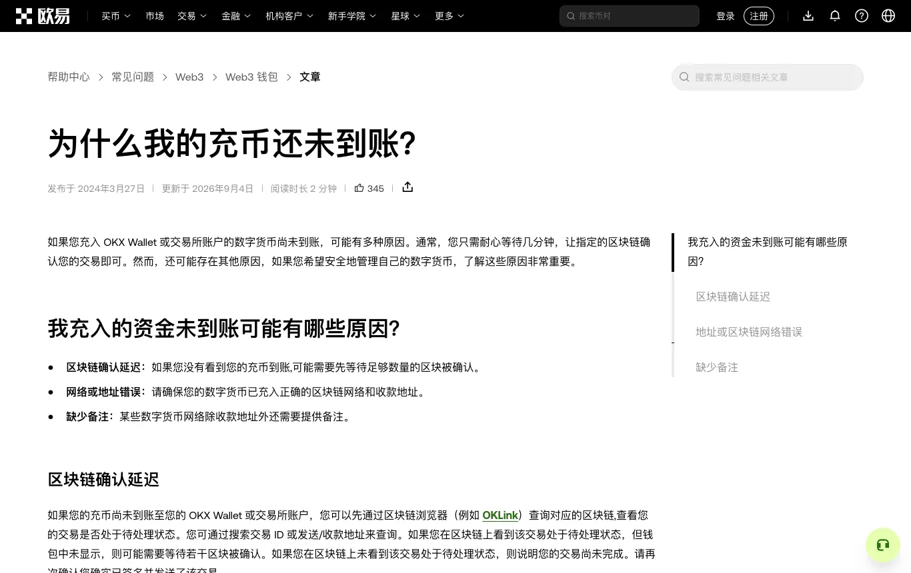Open the OKLink hyperlink
This screenshot has width=911, height=573.
[x=500, y=515]
